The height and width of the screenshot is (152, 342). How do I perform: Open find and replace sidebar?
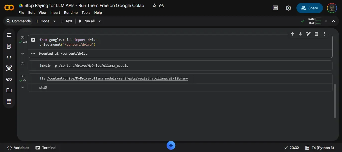[9, 46]
